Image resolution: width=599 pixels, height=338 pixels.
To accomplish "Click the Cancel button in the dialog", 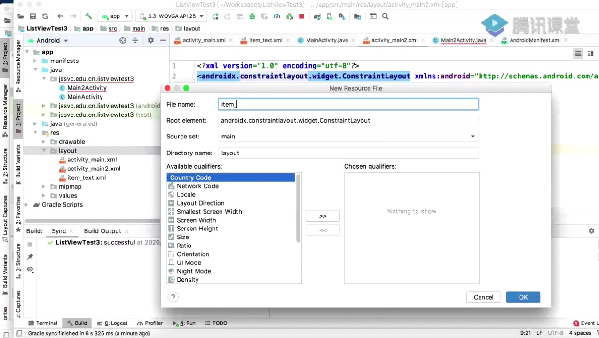I will click(483, 297).
